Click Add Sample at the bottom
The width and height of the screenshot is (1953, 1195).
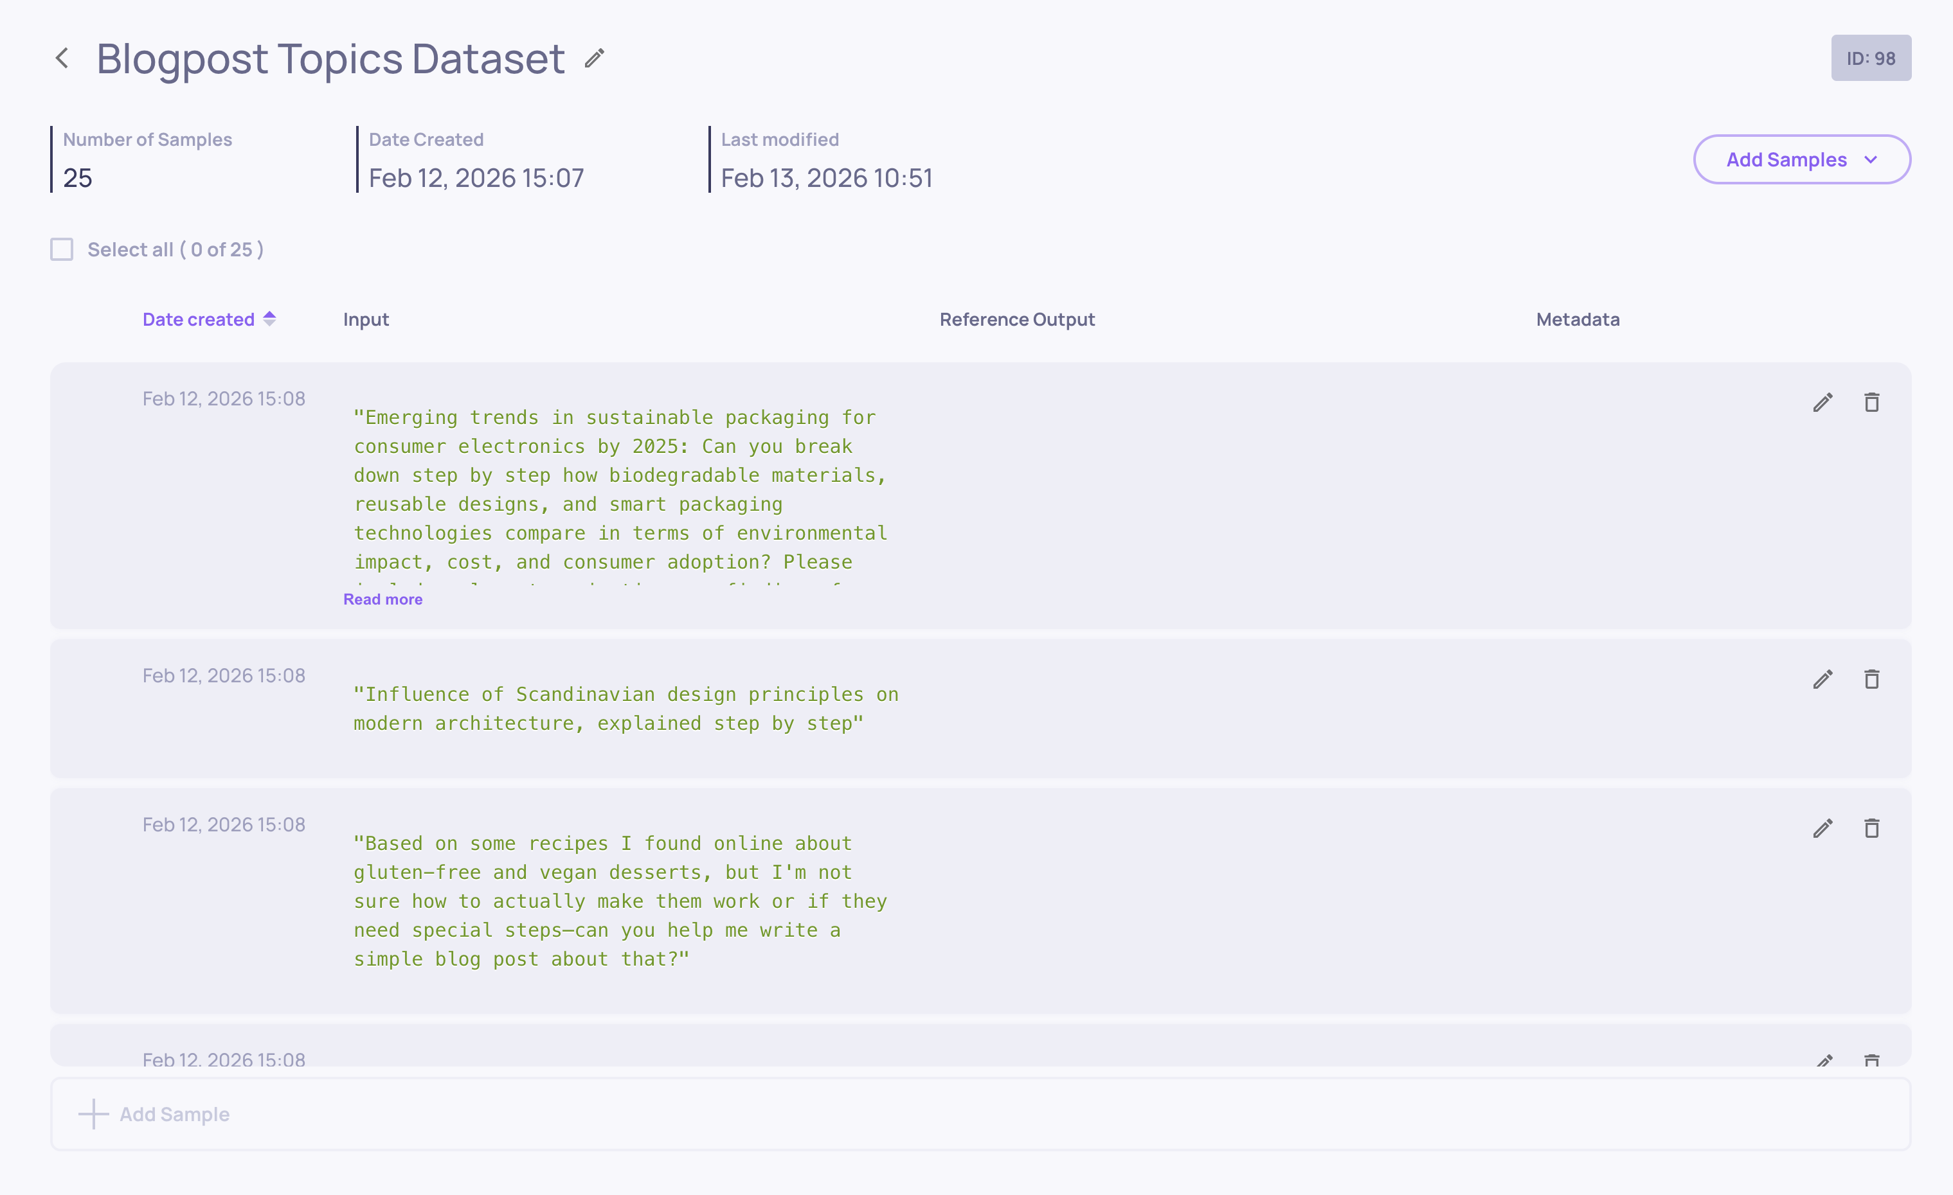click(174, 1114)
